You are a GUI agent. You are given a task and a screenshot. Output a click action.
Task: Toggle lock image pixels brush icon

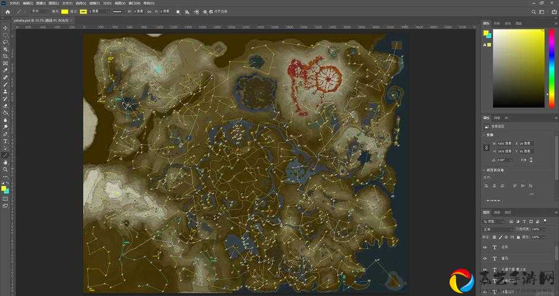coord(500,237)
